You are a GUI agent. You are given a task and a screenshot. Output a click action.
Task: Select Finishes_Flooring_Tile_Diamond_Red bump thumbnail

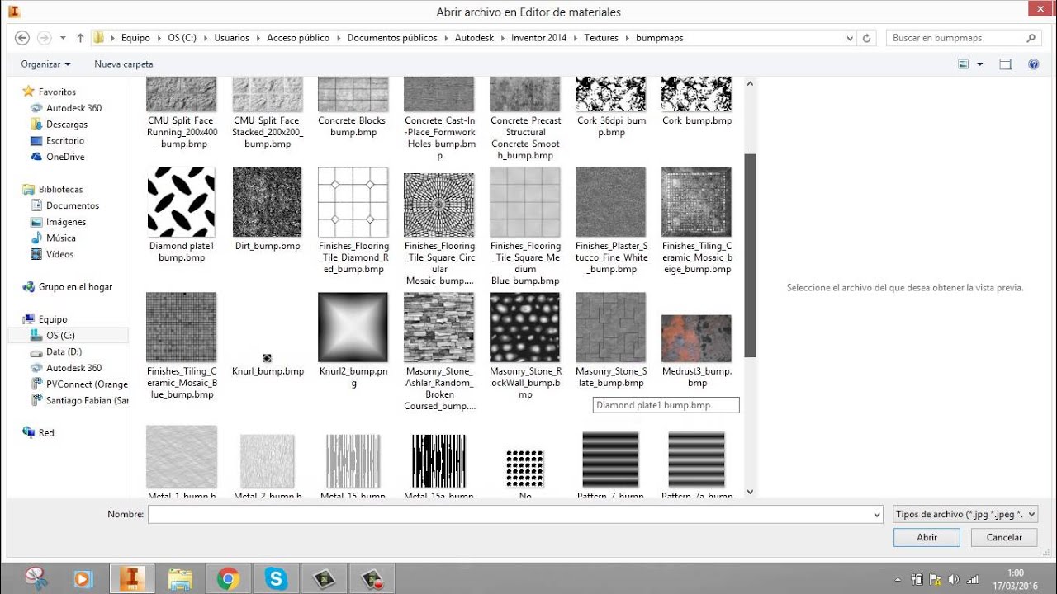coord(353,202)
